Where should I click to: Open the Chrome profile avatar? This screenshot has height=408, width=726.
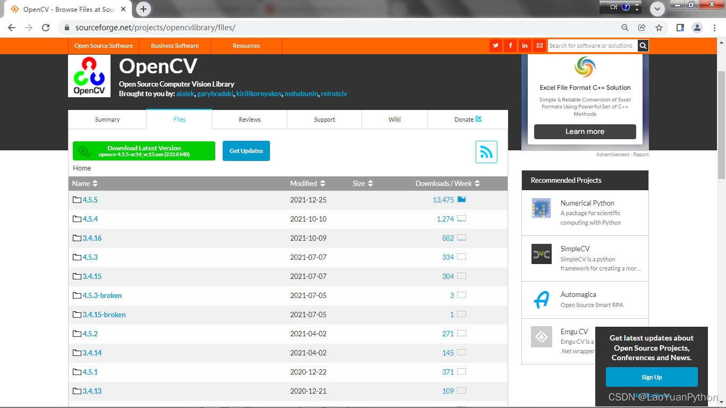[697, 28]
